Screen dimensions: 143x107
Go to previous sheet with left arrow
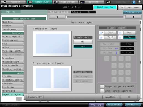coord(57,17)
